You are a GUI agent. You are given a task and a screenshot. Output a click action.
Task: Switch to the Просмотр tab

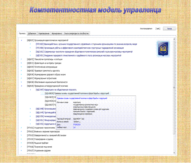click(x=22, y=33)
